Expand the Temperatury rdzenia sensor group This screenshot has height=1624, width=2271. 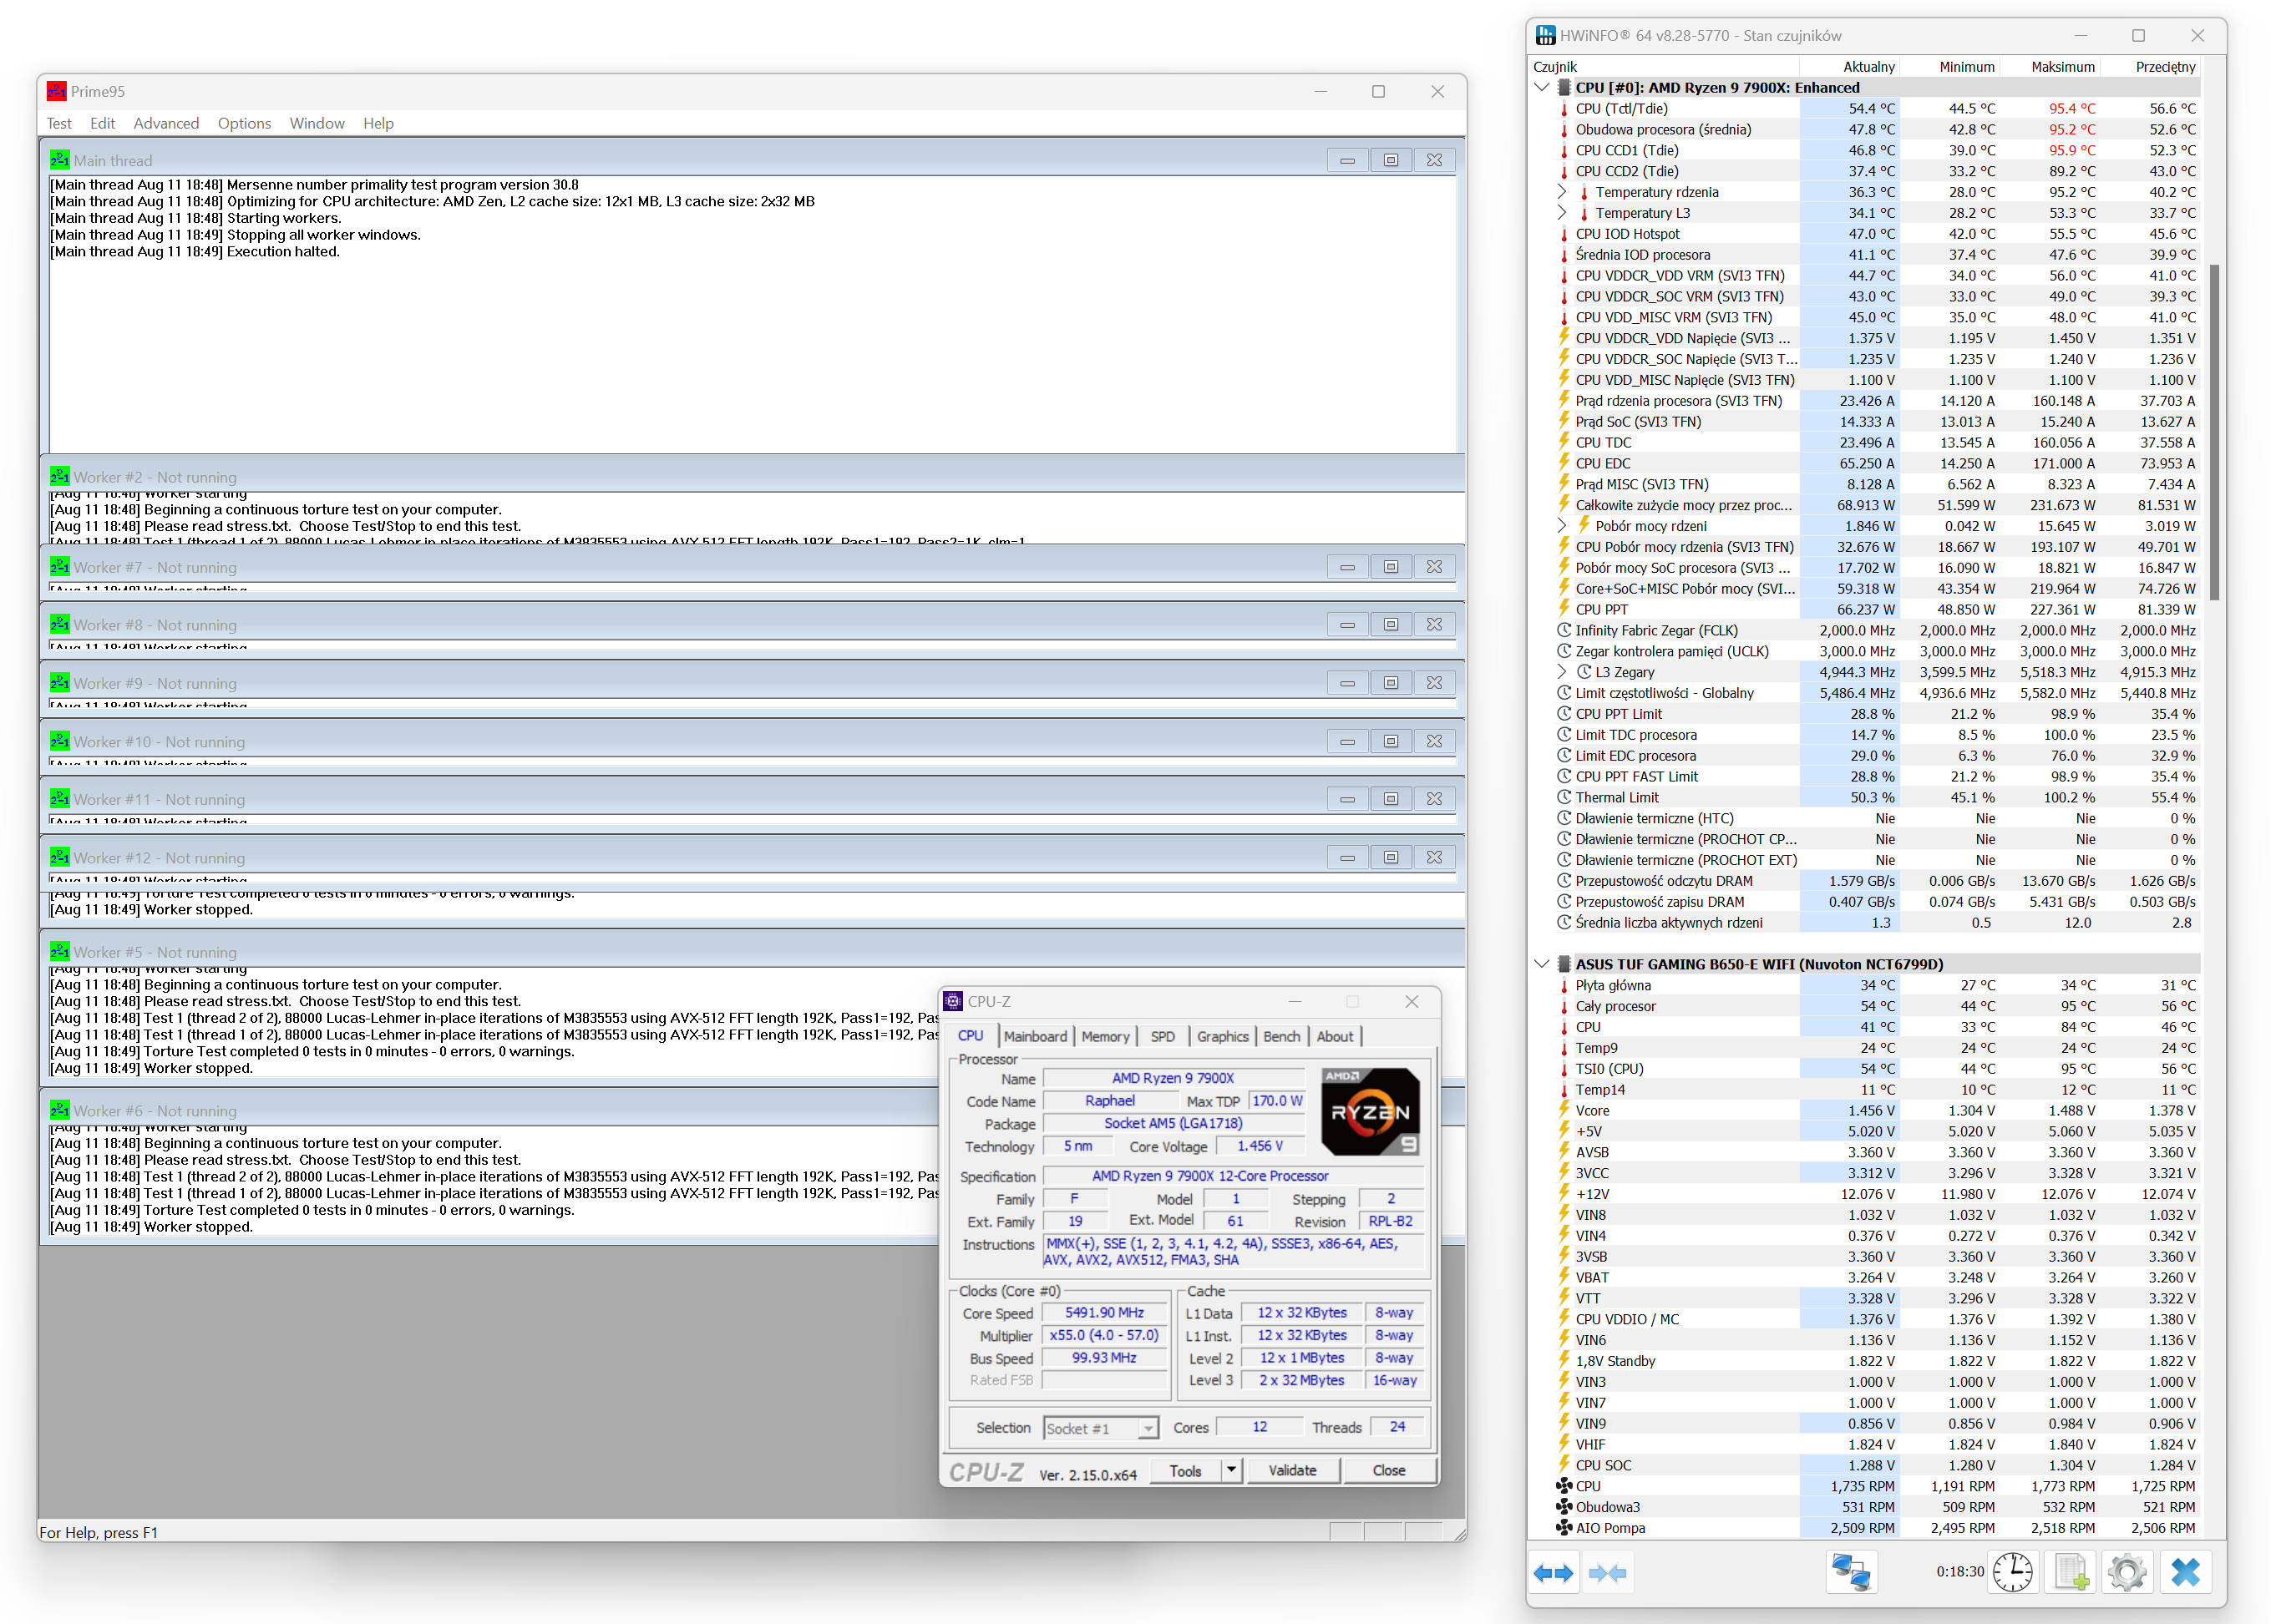pos(1563,192)
